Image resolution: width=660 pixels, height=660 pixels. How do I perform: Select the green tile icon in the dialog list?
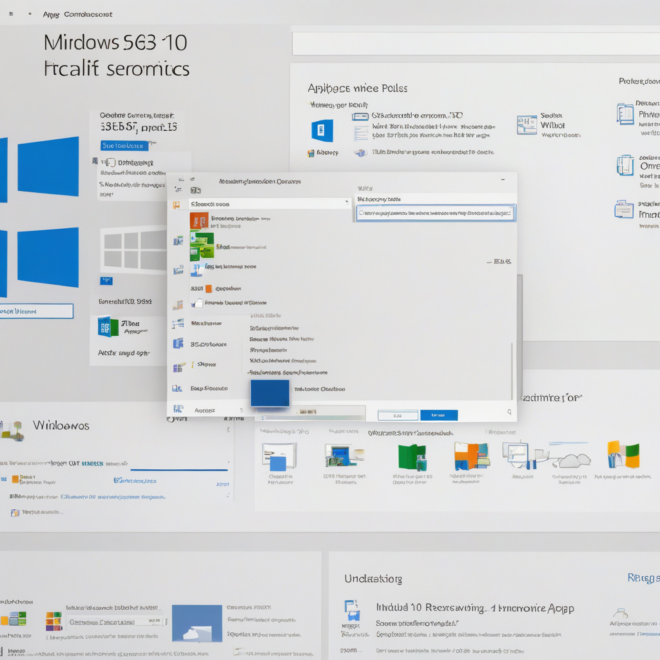click(x=202, y=246)
